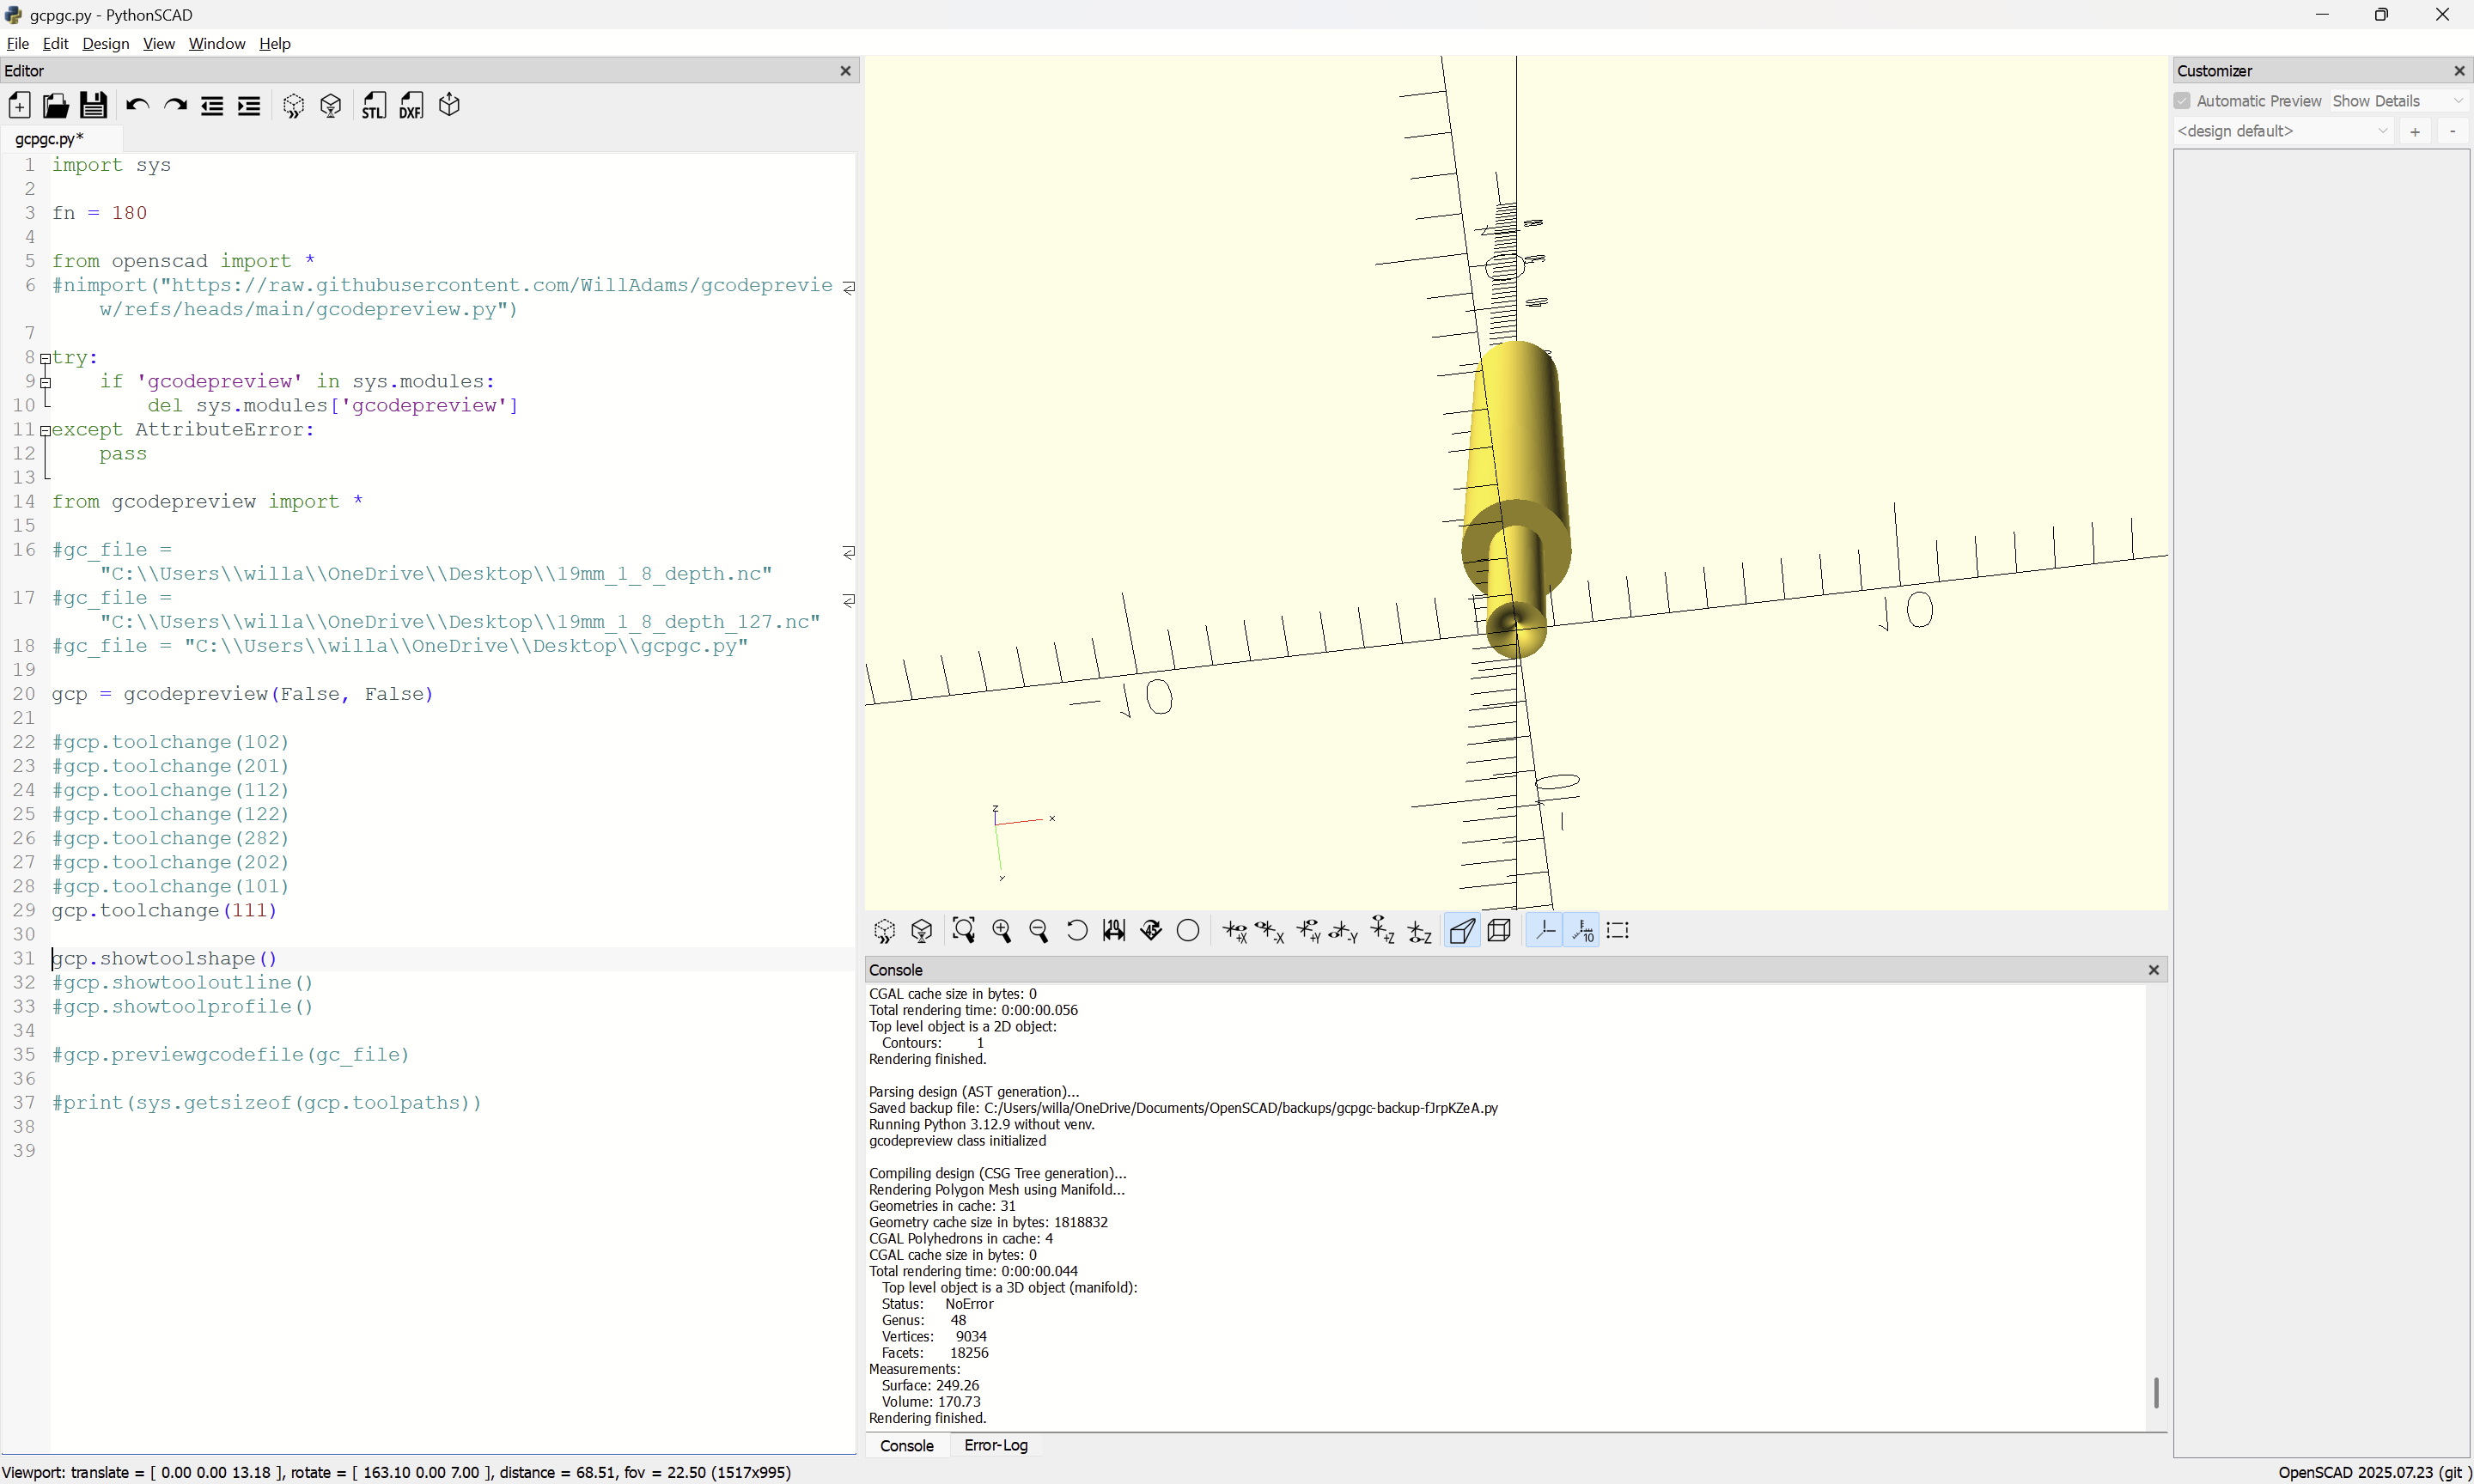Click the plus button to add preset

[2415, 131]
